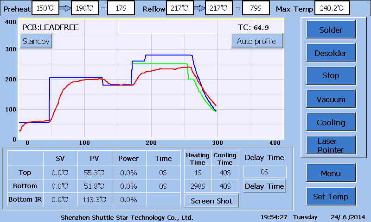Click the preheat arrow icon
Viewport: 371px width, 222px height.
click(x=65, y=8)
